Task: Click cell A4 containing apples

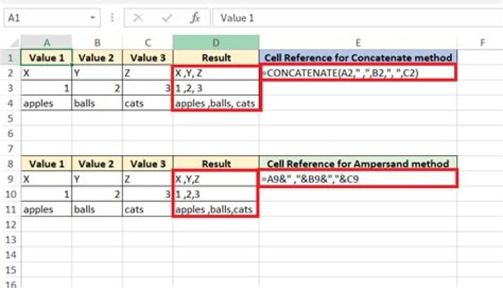Action: click(x=47, y=103)
